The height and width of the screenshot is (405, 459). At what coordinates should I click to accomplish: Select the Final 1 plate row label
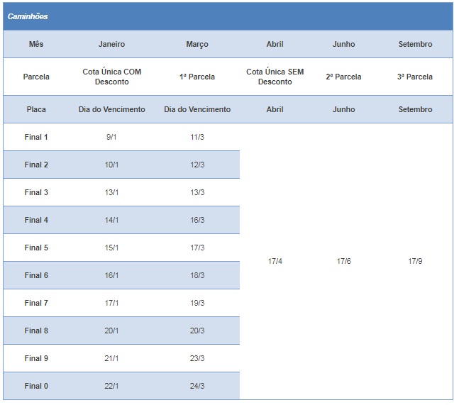(x=36, y=137)
